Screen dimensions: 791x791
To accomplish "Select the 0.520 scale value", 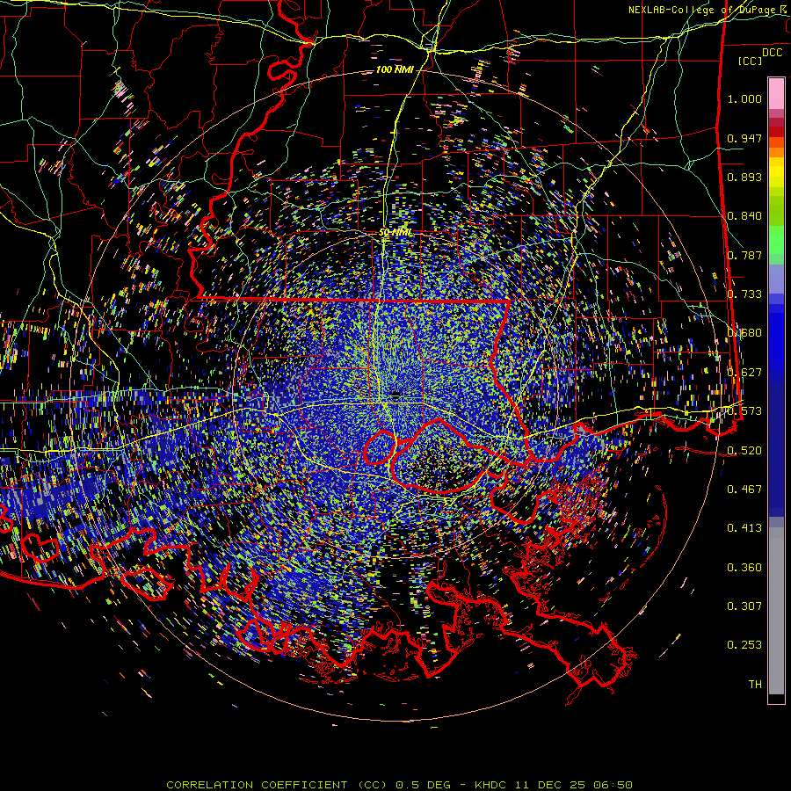I will pos(744,451).
